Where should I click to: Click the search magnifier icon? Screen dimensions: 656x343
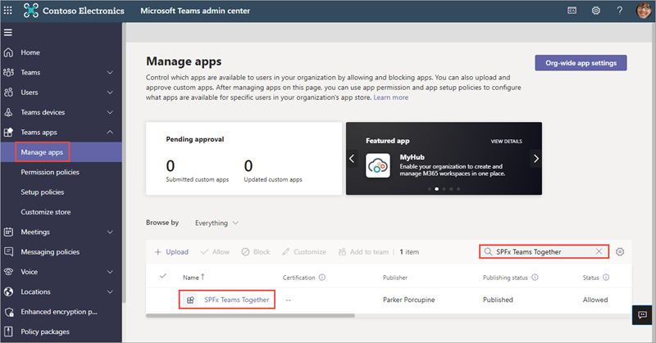tap(488, 251)
